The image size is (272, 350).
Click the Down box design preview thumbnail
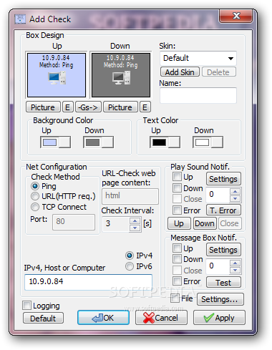pyautogui.click(x=121, y=75)
